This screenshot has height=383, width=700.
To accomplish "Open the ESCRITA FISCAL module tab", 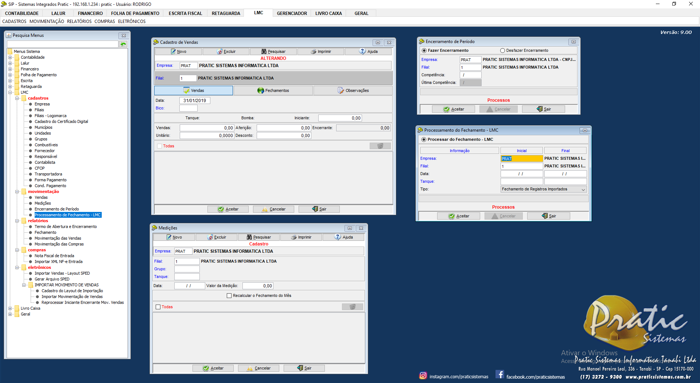I will point(185,13).
